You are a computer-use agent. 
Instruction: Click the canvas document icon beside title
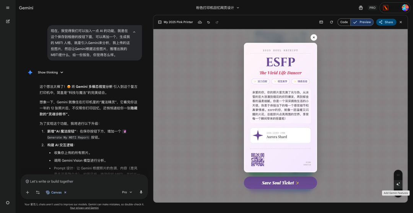(159, 22)
